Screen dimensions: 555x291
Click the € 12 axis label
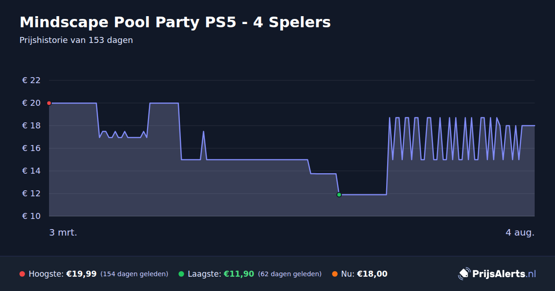[x=31, y=194]
